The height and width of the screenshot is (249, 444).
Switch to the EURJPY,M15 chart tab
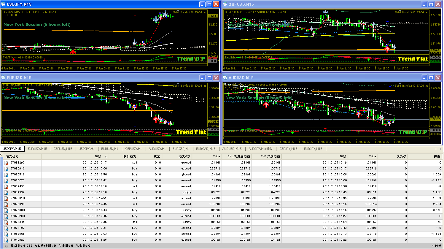point(313,149)
